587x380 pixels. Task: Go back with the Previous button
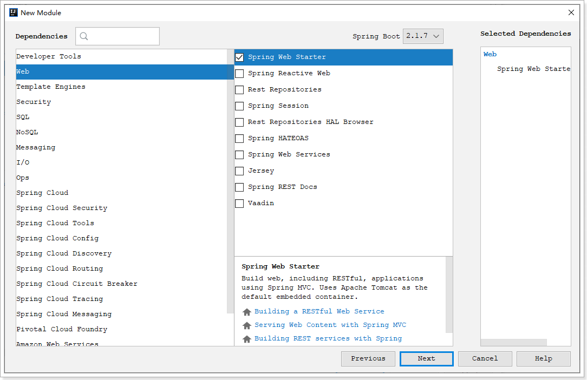coord(368,358)
